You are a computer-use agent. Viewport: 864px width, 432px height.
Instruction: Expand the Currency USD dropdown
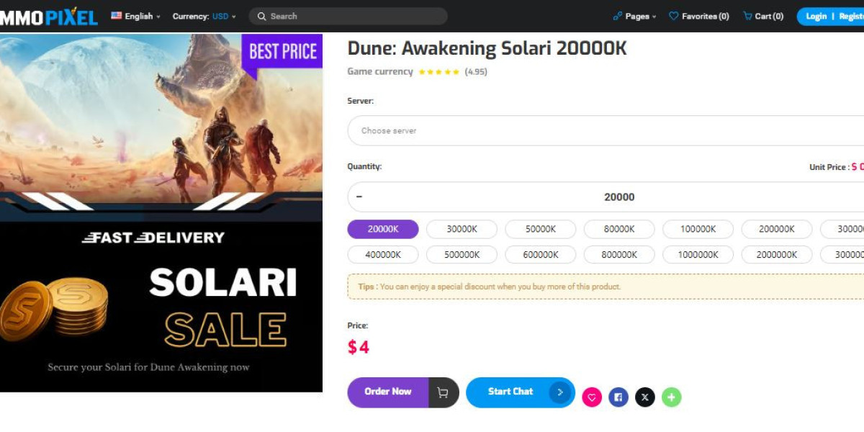tap(204, 16)
